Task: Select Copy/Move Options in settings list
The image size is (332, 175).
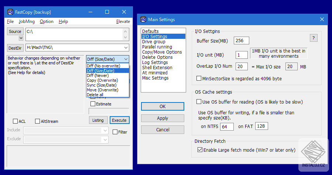Action: coord(163,52)
